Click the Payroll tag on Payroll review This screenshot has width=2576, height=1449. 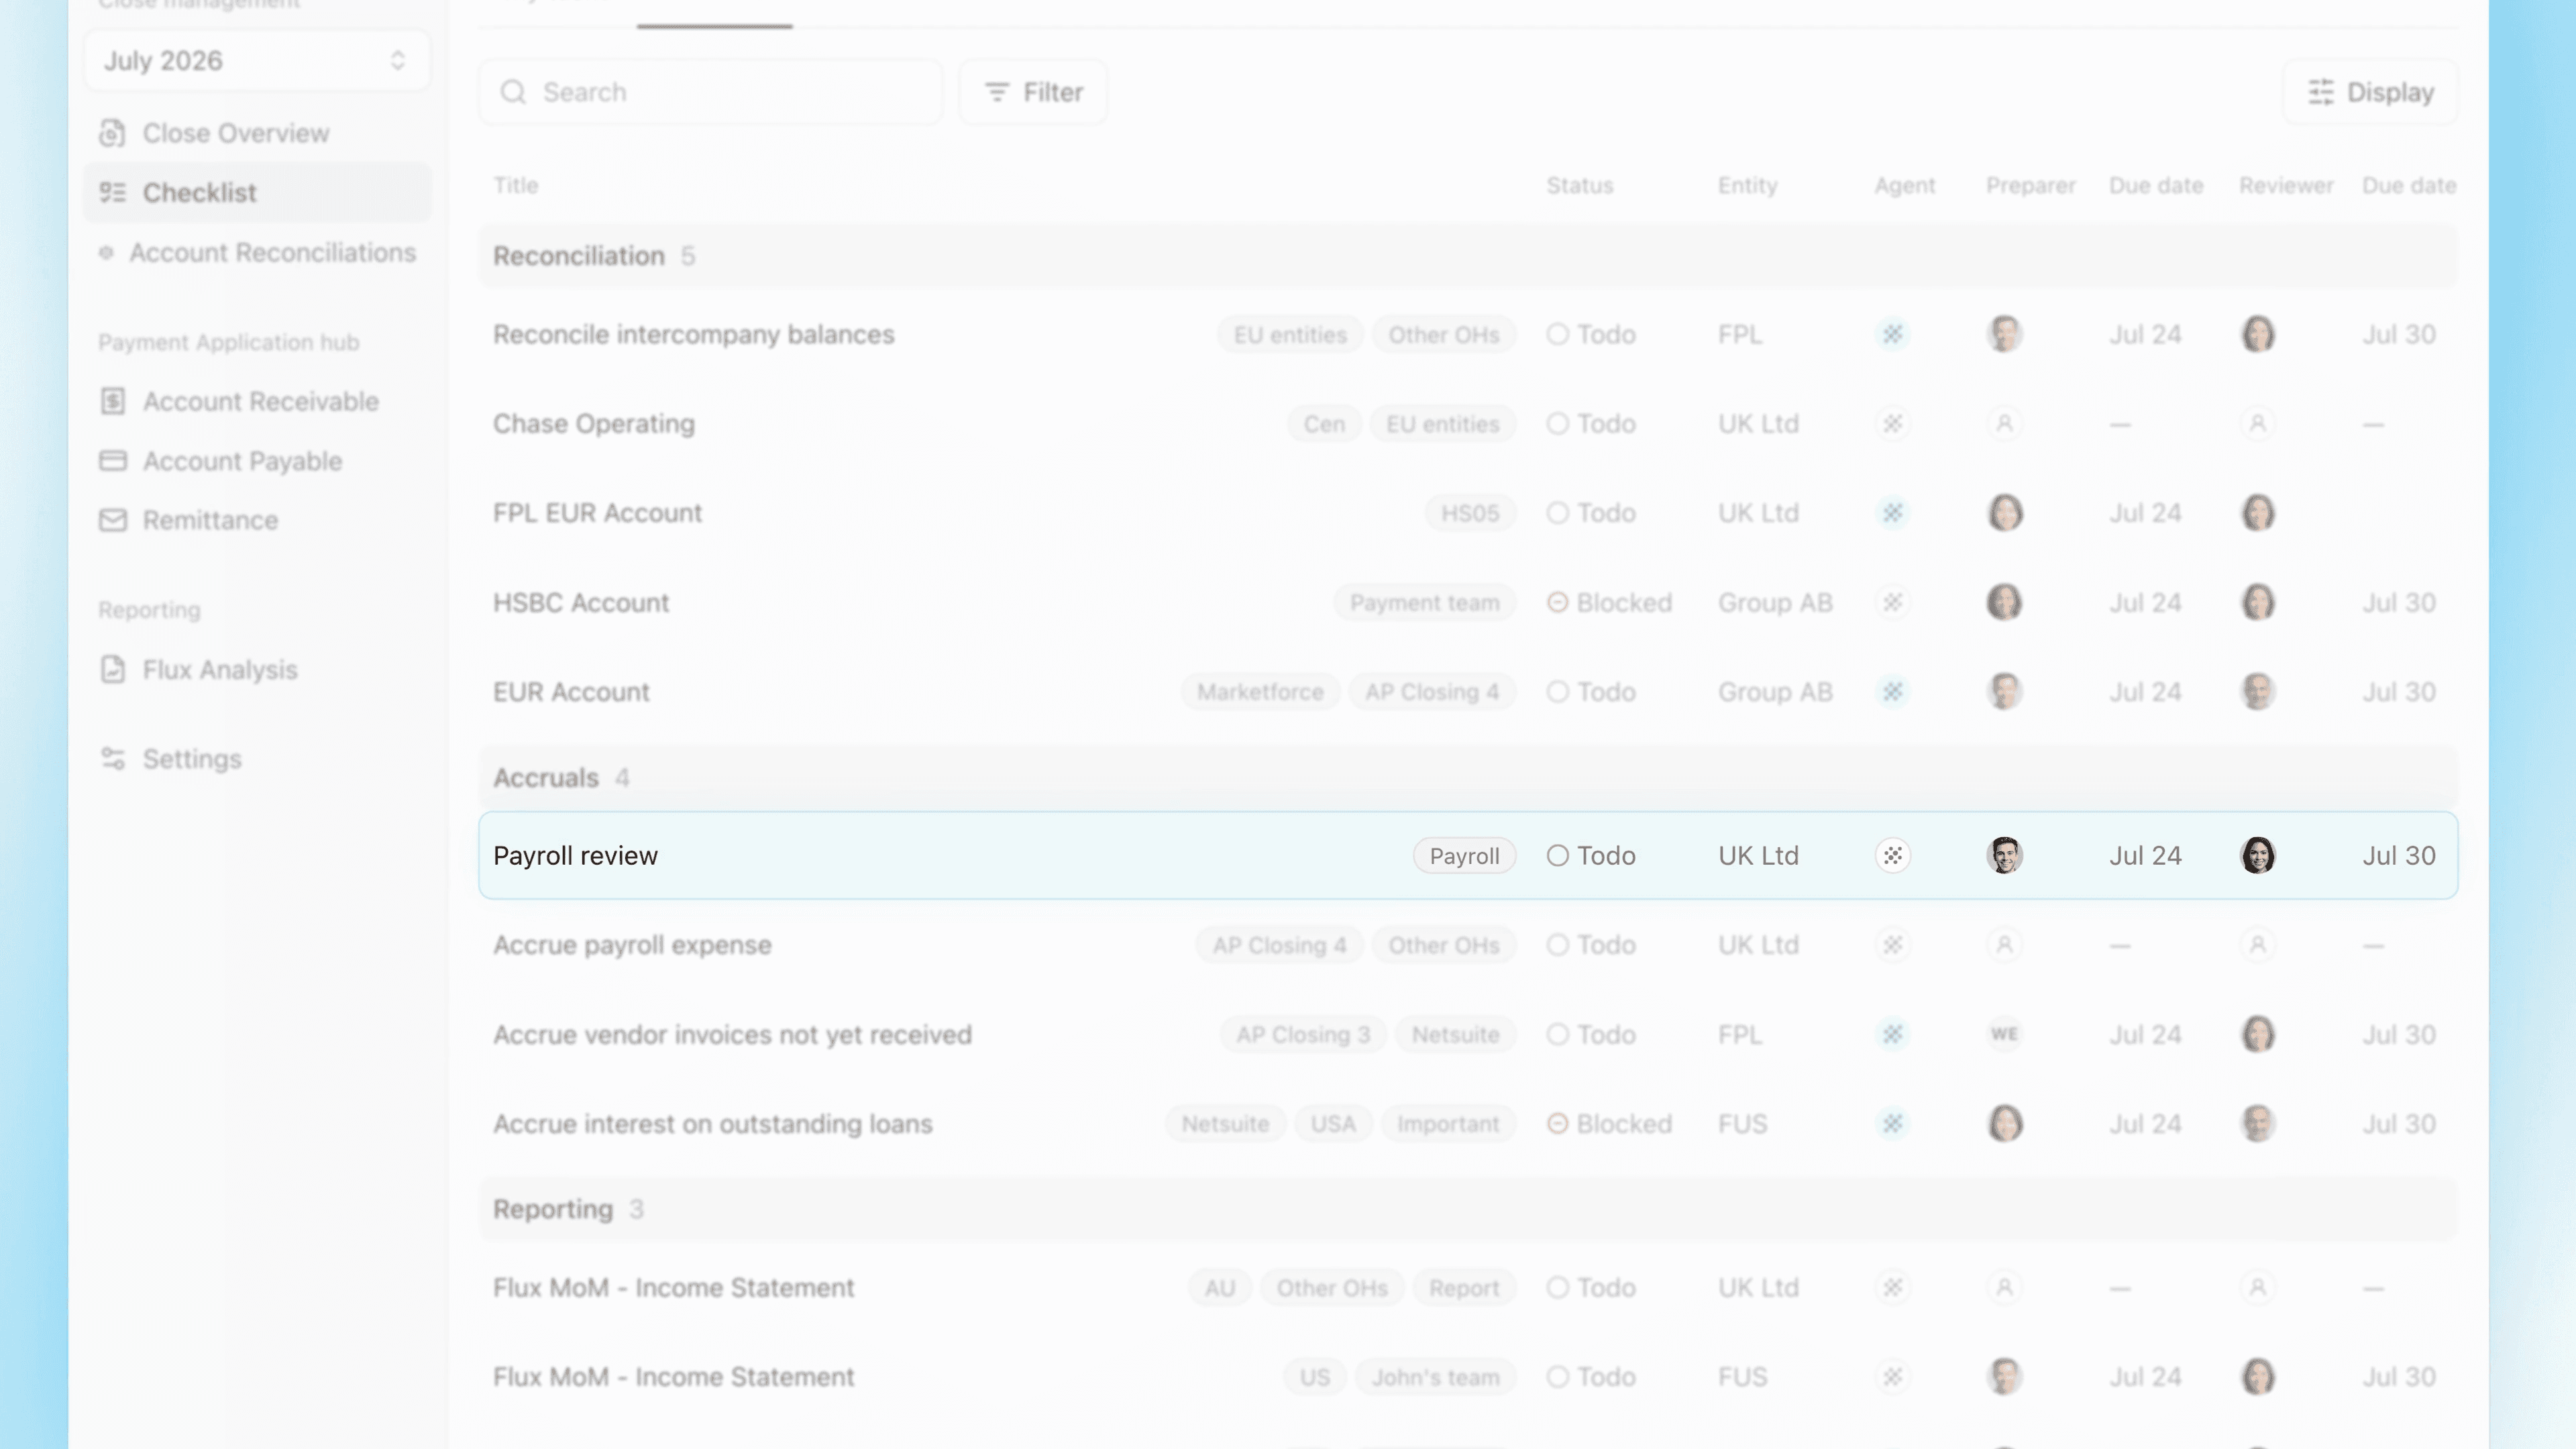1464,855
